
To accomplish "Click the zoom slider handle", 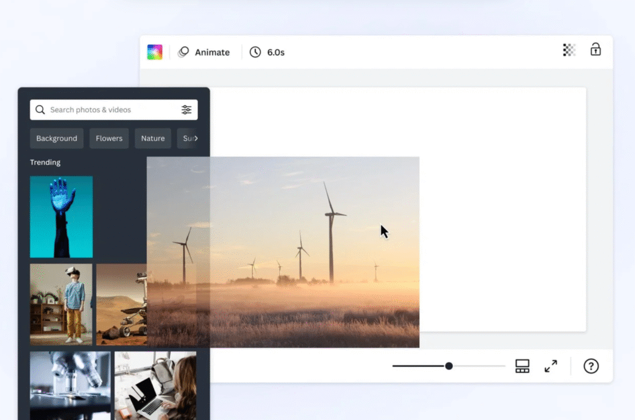I will click(448, 366).
